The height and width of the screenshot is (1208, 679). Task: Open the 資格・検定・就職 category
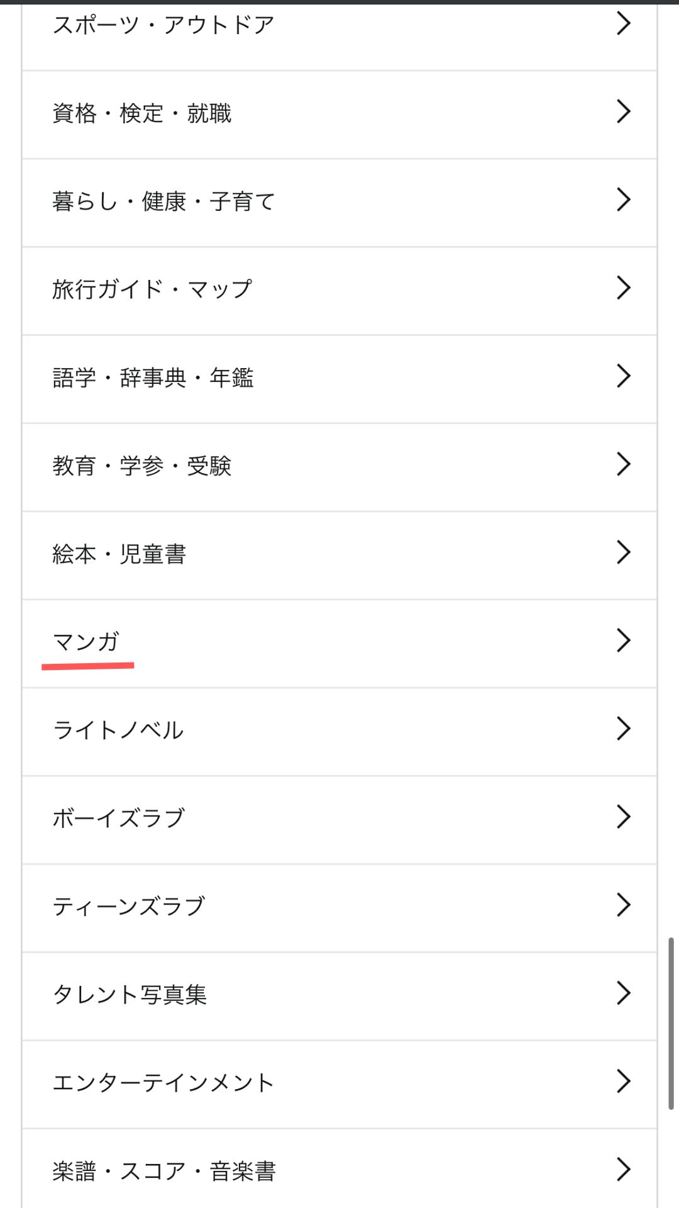tap(339, 115)
